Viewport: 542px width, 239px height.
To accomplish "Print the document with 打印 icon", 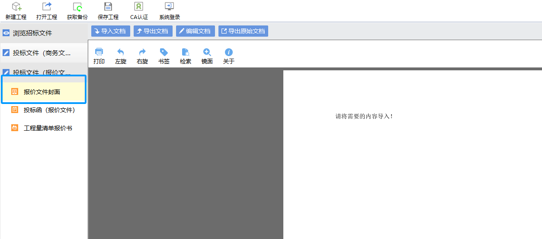I will 99,52.
